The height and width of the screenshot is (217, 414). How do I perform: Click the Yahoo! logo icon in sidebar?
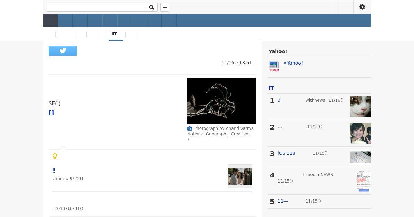[x=274, y=66]
